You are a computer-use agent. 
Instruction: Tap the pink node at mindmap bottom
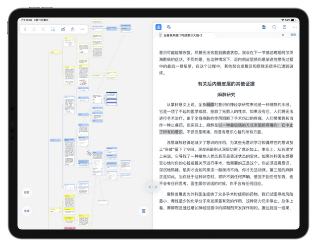pos(70,228)
